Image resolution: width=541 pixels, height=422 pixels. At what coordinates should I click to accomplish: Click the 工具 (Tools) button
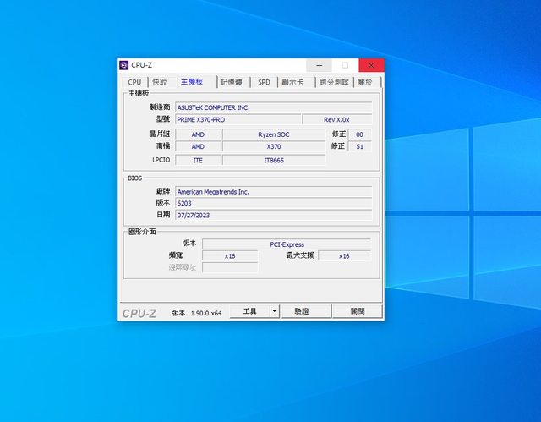point(249,311)
